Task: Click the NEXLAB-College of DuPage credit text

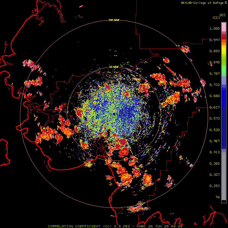Action: [x=202, y=3]
